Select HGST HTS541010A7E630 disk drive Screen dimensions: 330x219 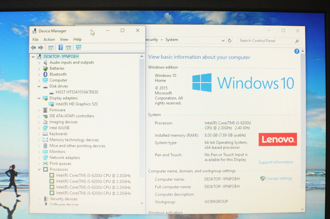(x=77, y=92)
